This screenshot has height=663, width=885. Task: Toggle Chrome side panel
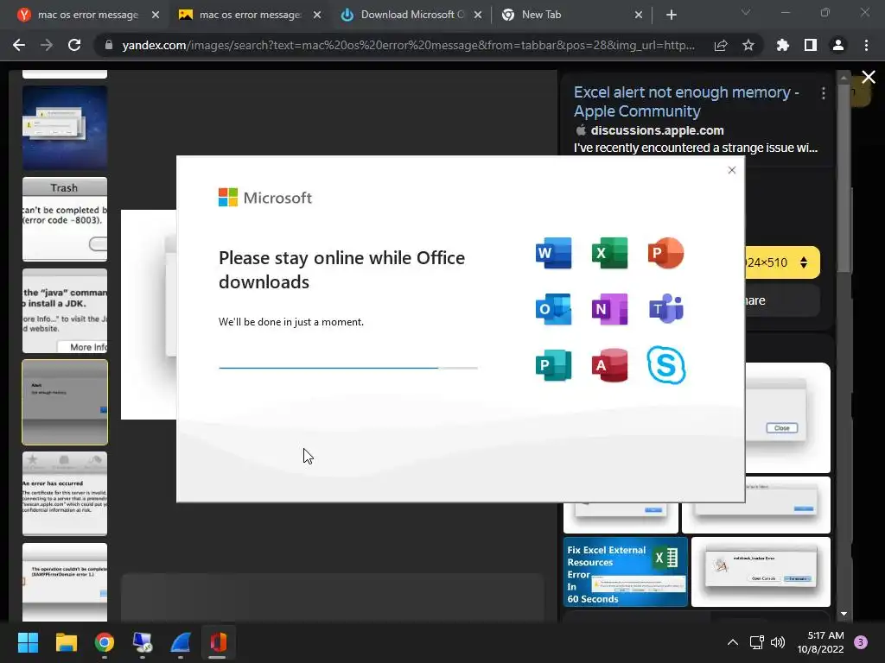pyautogui.click(x=811, y=45)
